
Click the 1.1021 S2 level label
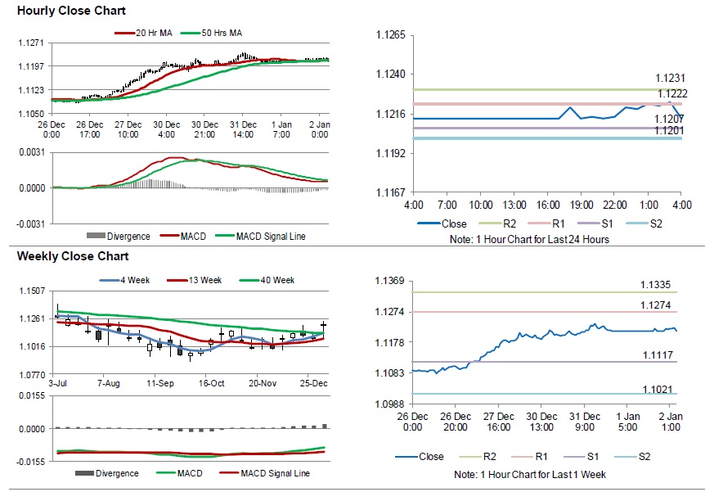tap(658, 390)
